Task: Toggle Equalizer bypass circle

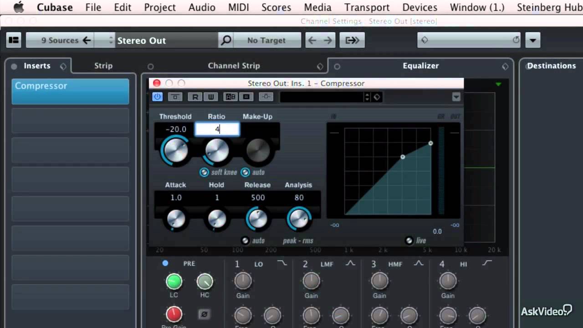Action: point(337,67)
